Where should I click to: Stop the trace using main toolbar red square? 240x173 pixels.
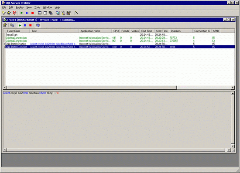click(x=32, y=13)
